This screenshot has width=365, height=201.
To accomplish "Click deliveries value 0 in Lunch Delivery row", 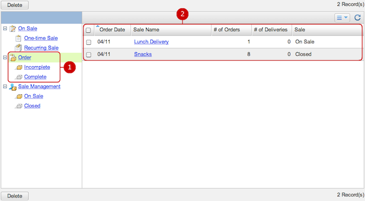I will [x=289, y=42].
